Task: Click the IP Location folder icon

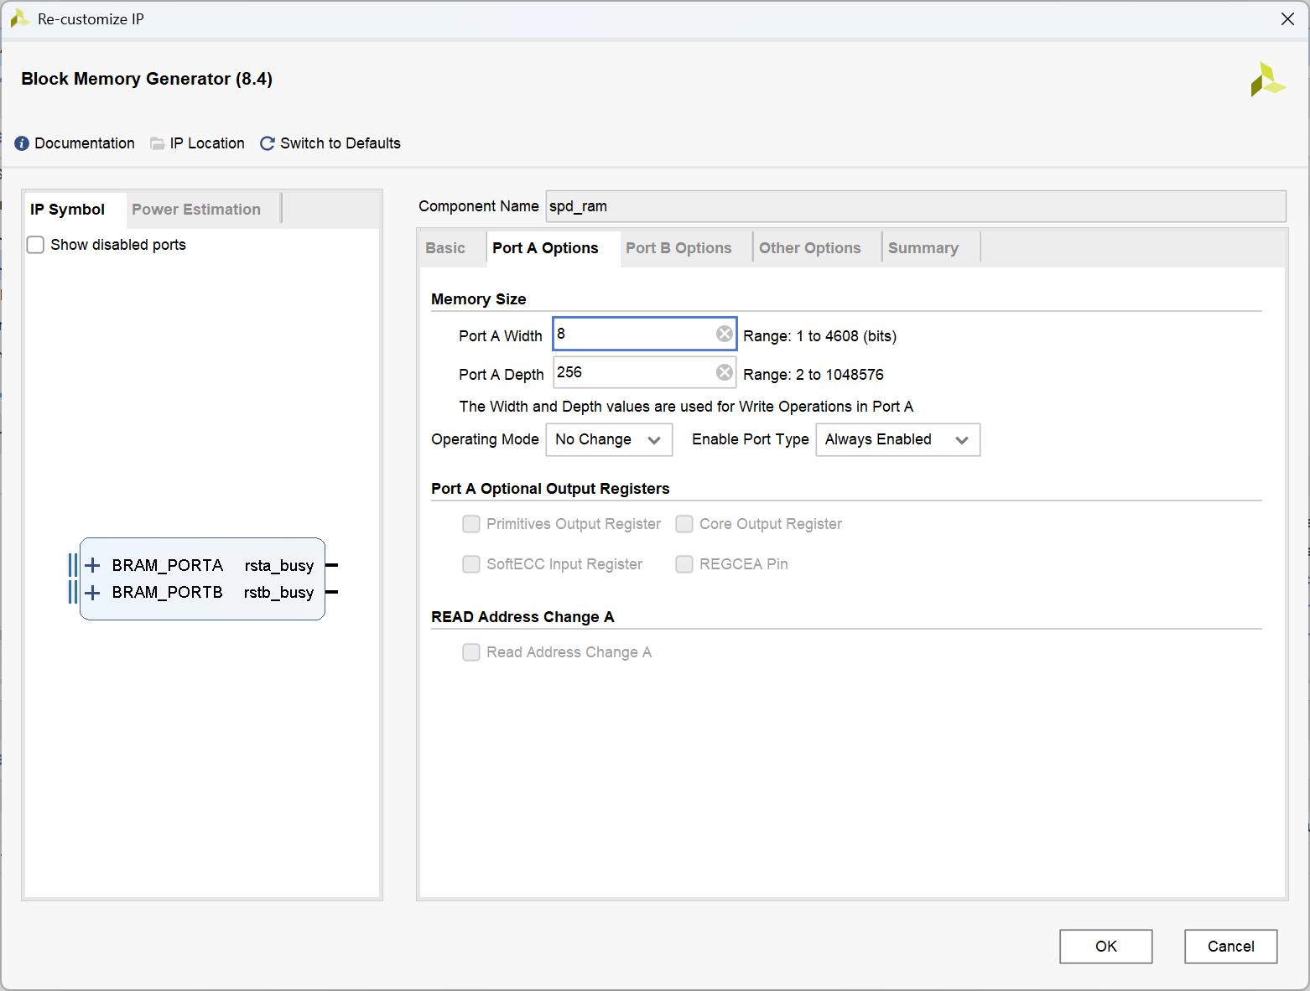Action: coord(157,143)
